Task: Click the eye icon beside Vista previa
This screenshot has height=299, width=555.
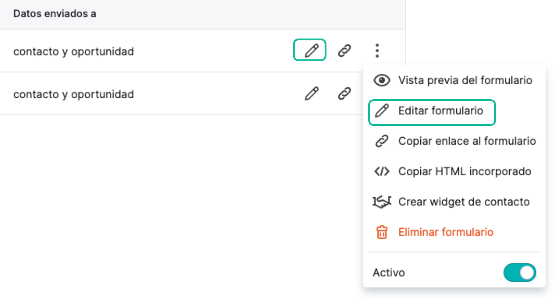Action: tap(382, 81)
